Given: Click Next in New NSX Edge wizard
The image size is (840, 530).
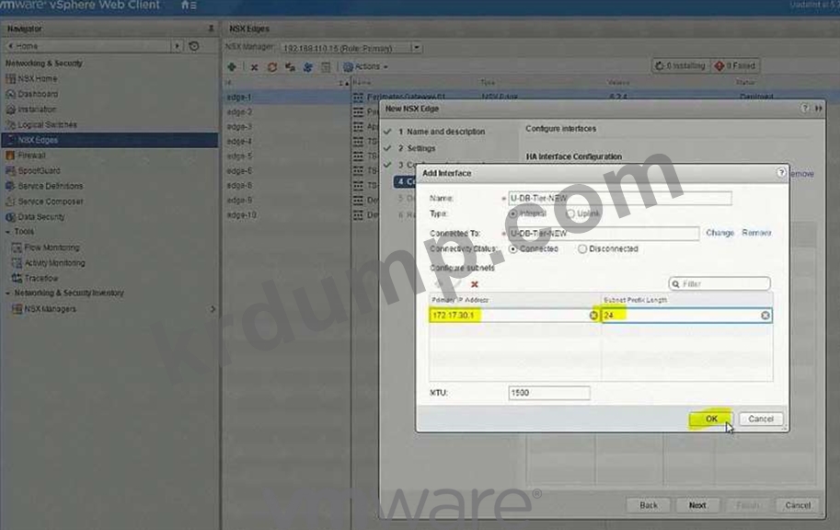Looking at the screenshot, I should tap(697, 505).
